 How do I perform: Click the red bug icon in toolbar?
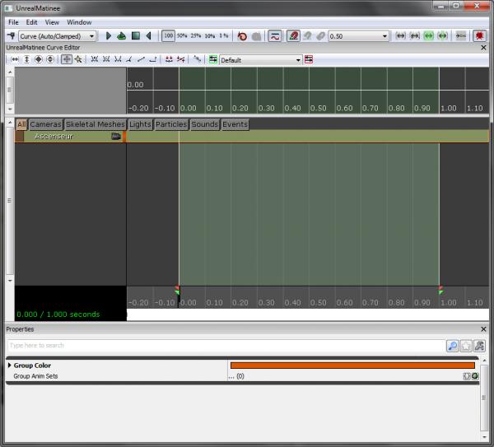479,36
